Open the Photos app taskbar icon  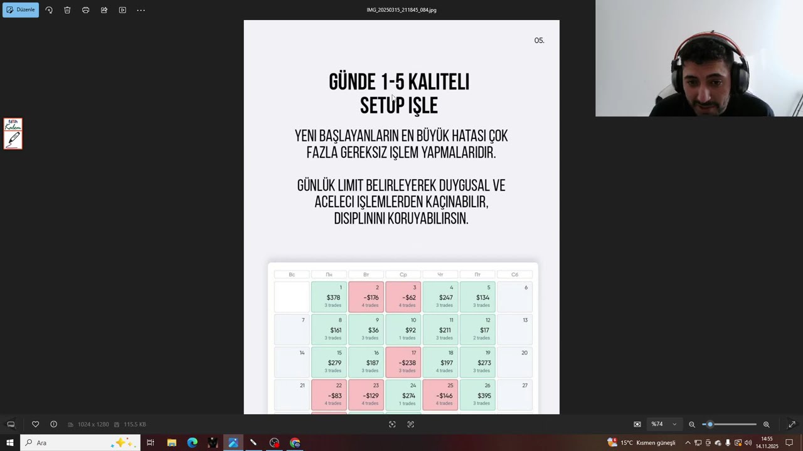tap(233, 443)
